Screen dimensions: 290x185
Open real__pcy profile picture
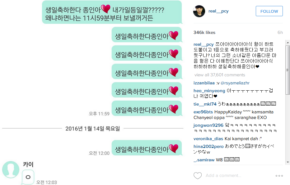[x=199, y=11]
